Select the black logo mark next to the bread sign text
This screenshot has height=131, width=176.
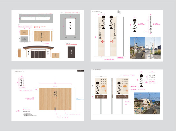[142, 81]
